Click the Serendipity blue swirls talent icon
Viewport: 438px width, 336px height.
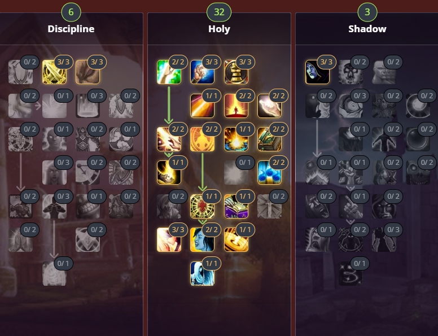click(x=269, y=173)
